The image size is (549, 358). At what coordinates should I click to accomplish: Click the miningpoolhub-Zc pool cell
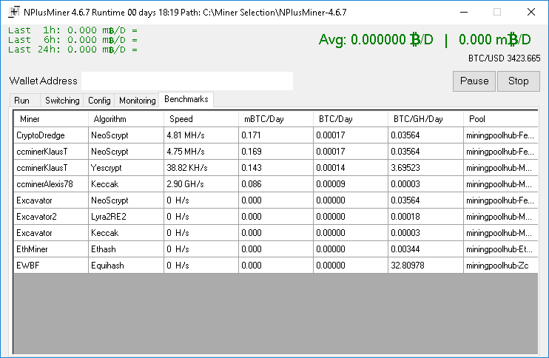pos(501,266)
